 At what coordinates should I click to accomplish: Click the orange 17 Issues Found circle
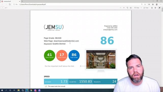62,55
